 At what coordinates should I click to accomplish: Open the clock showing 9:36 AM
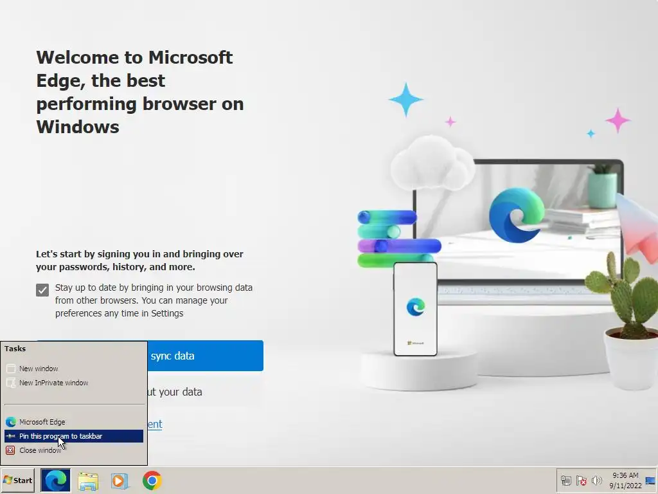tap(625, 480)
